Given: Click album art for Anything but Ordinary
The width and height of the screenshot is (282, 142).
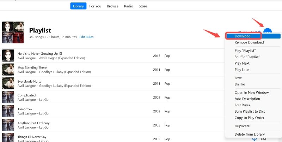Looking at the screenshot, I should pyautogui.click(x=8, y=125).
